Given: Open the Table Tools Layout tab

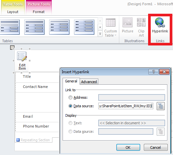Looking at the screenshot, I should [13, 12].
